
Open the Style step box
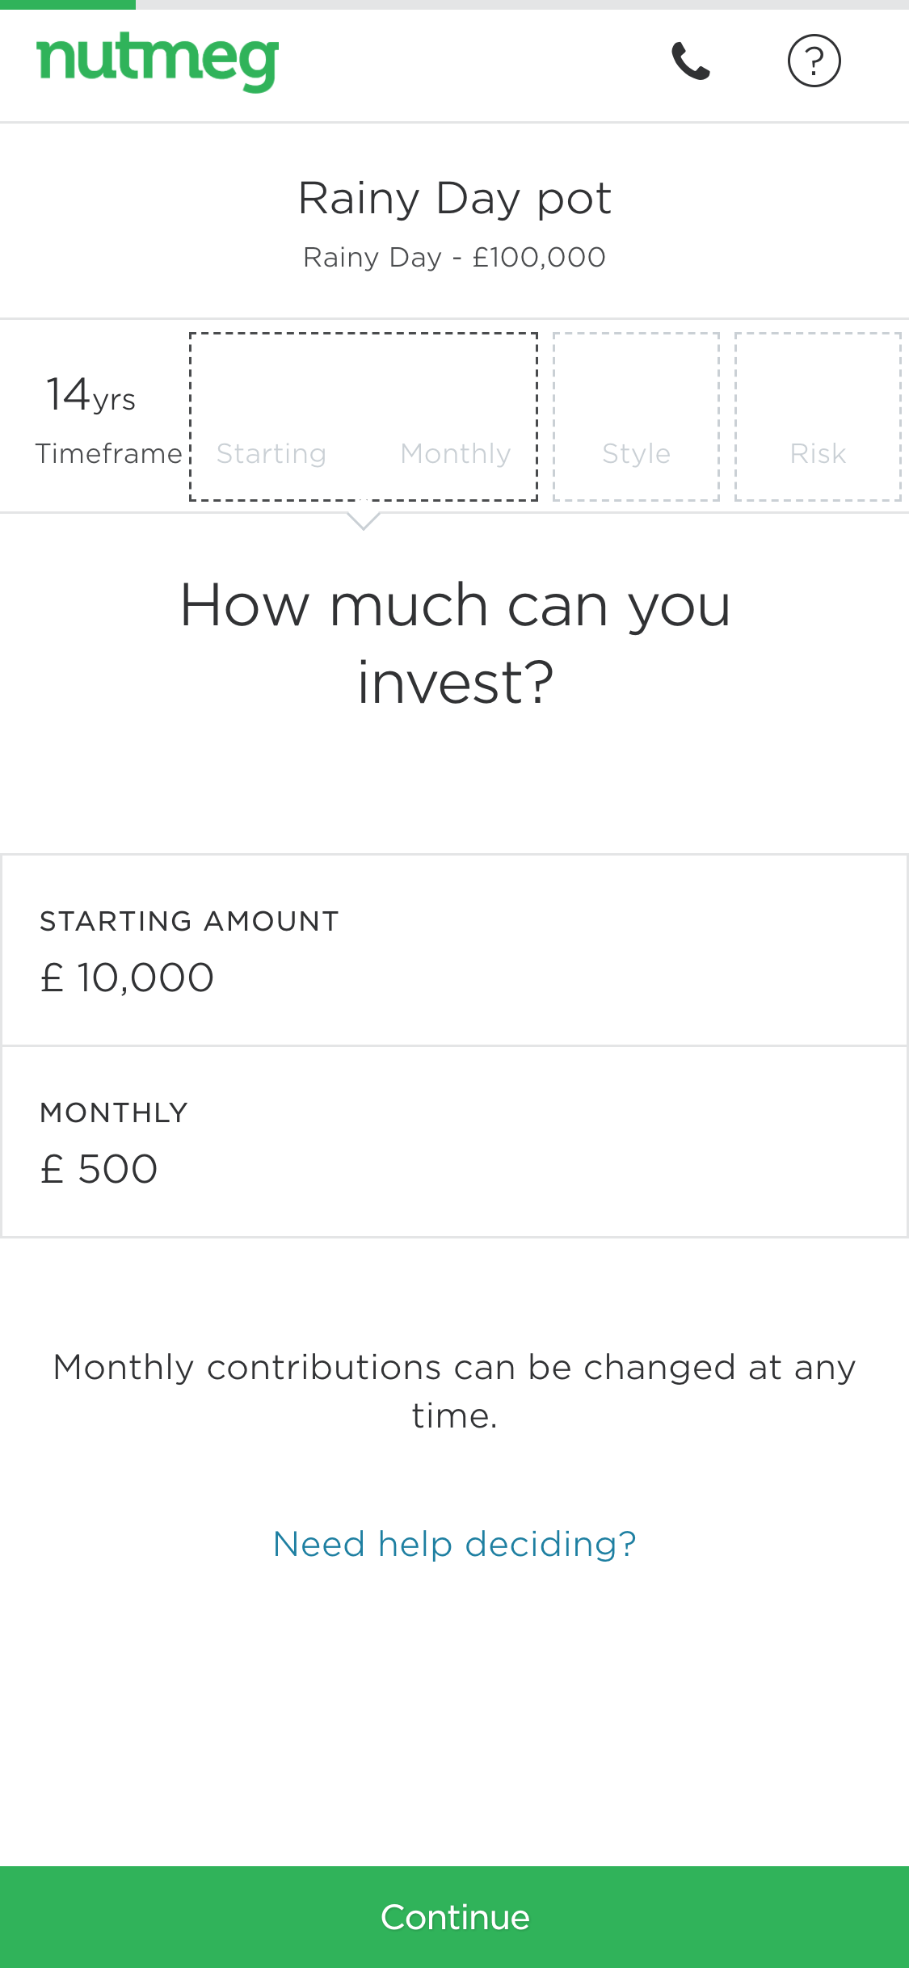636,417
